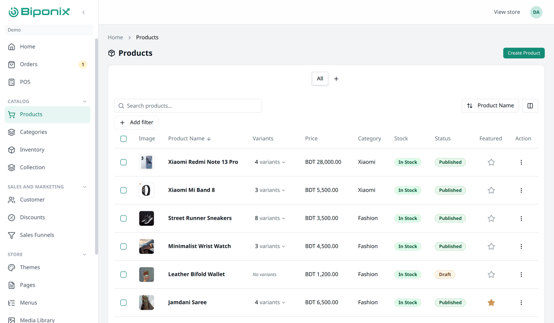Star the Xiaomi Mi Band 8 product
Screen dimensions: 554x323
tap(491, 190)
